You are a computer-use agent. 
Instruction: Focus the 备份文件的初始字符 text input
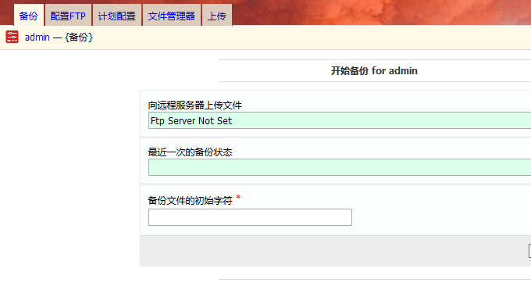click(x=250, y=217)
